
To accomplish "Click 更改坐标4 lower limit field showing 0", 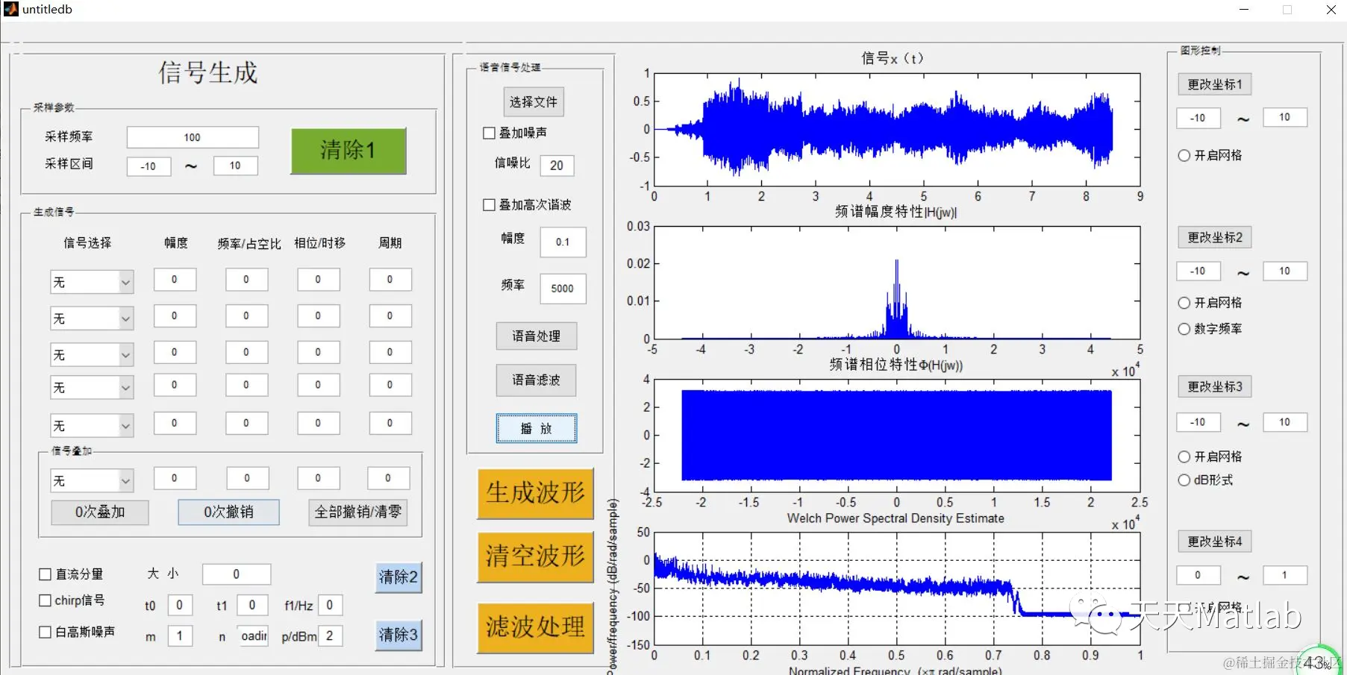I will pyautogui.click(x=1198, y=575).
